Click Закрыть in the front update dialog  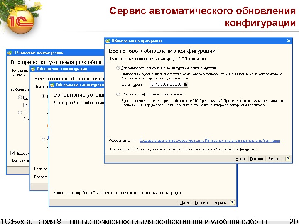coord(274,158)
